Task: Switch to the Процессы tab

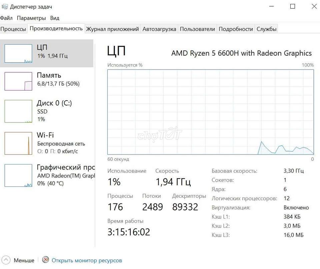Action: click(13, 29)
